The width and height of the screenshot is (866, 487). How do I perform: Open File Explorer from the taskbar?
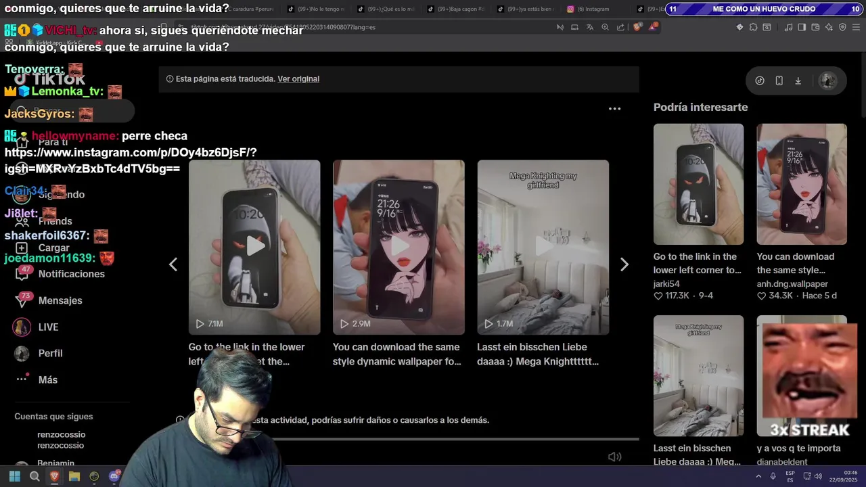(74, 476)
